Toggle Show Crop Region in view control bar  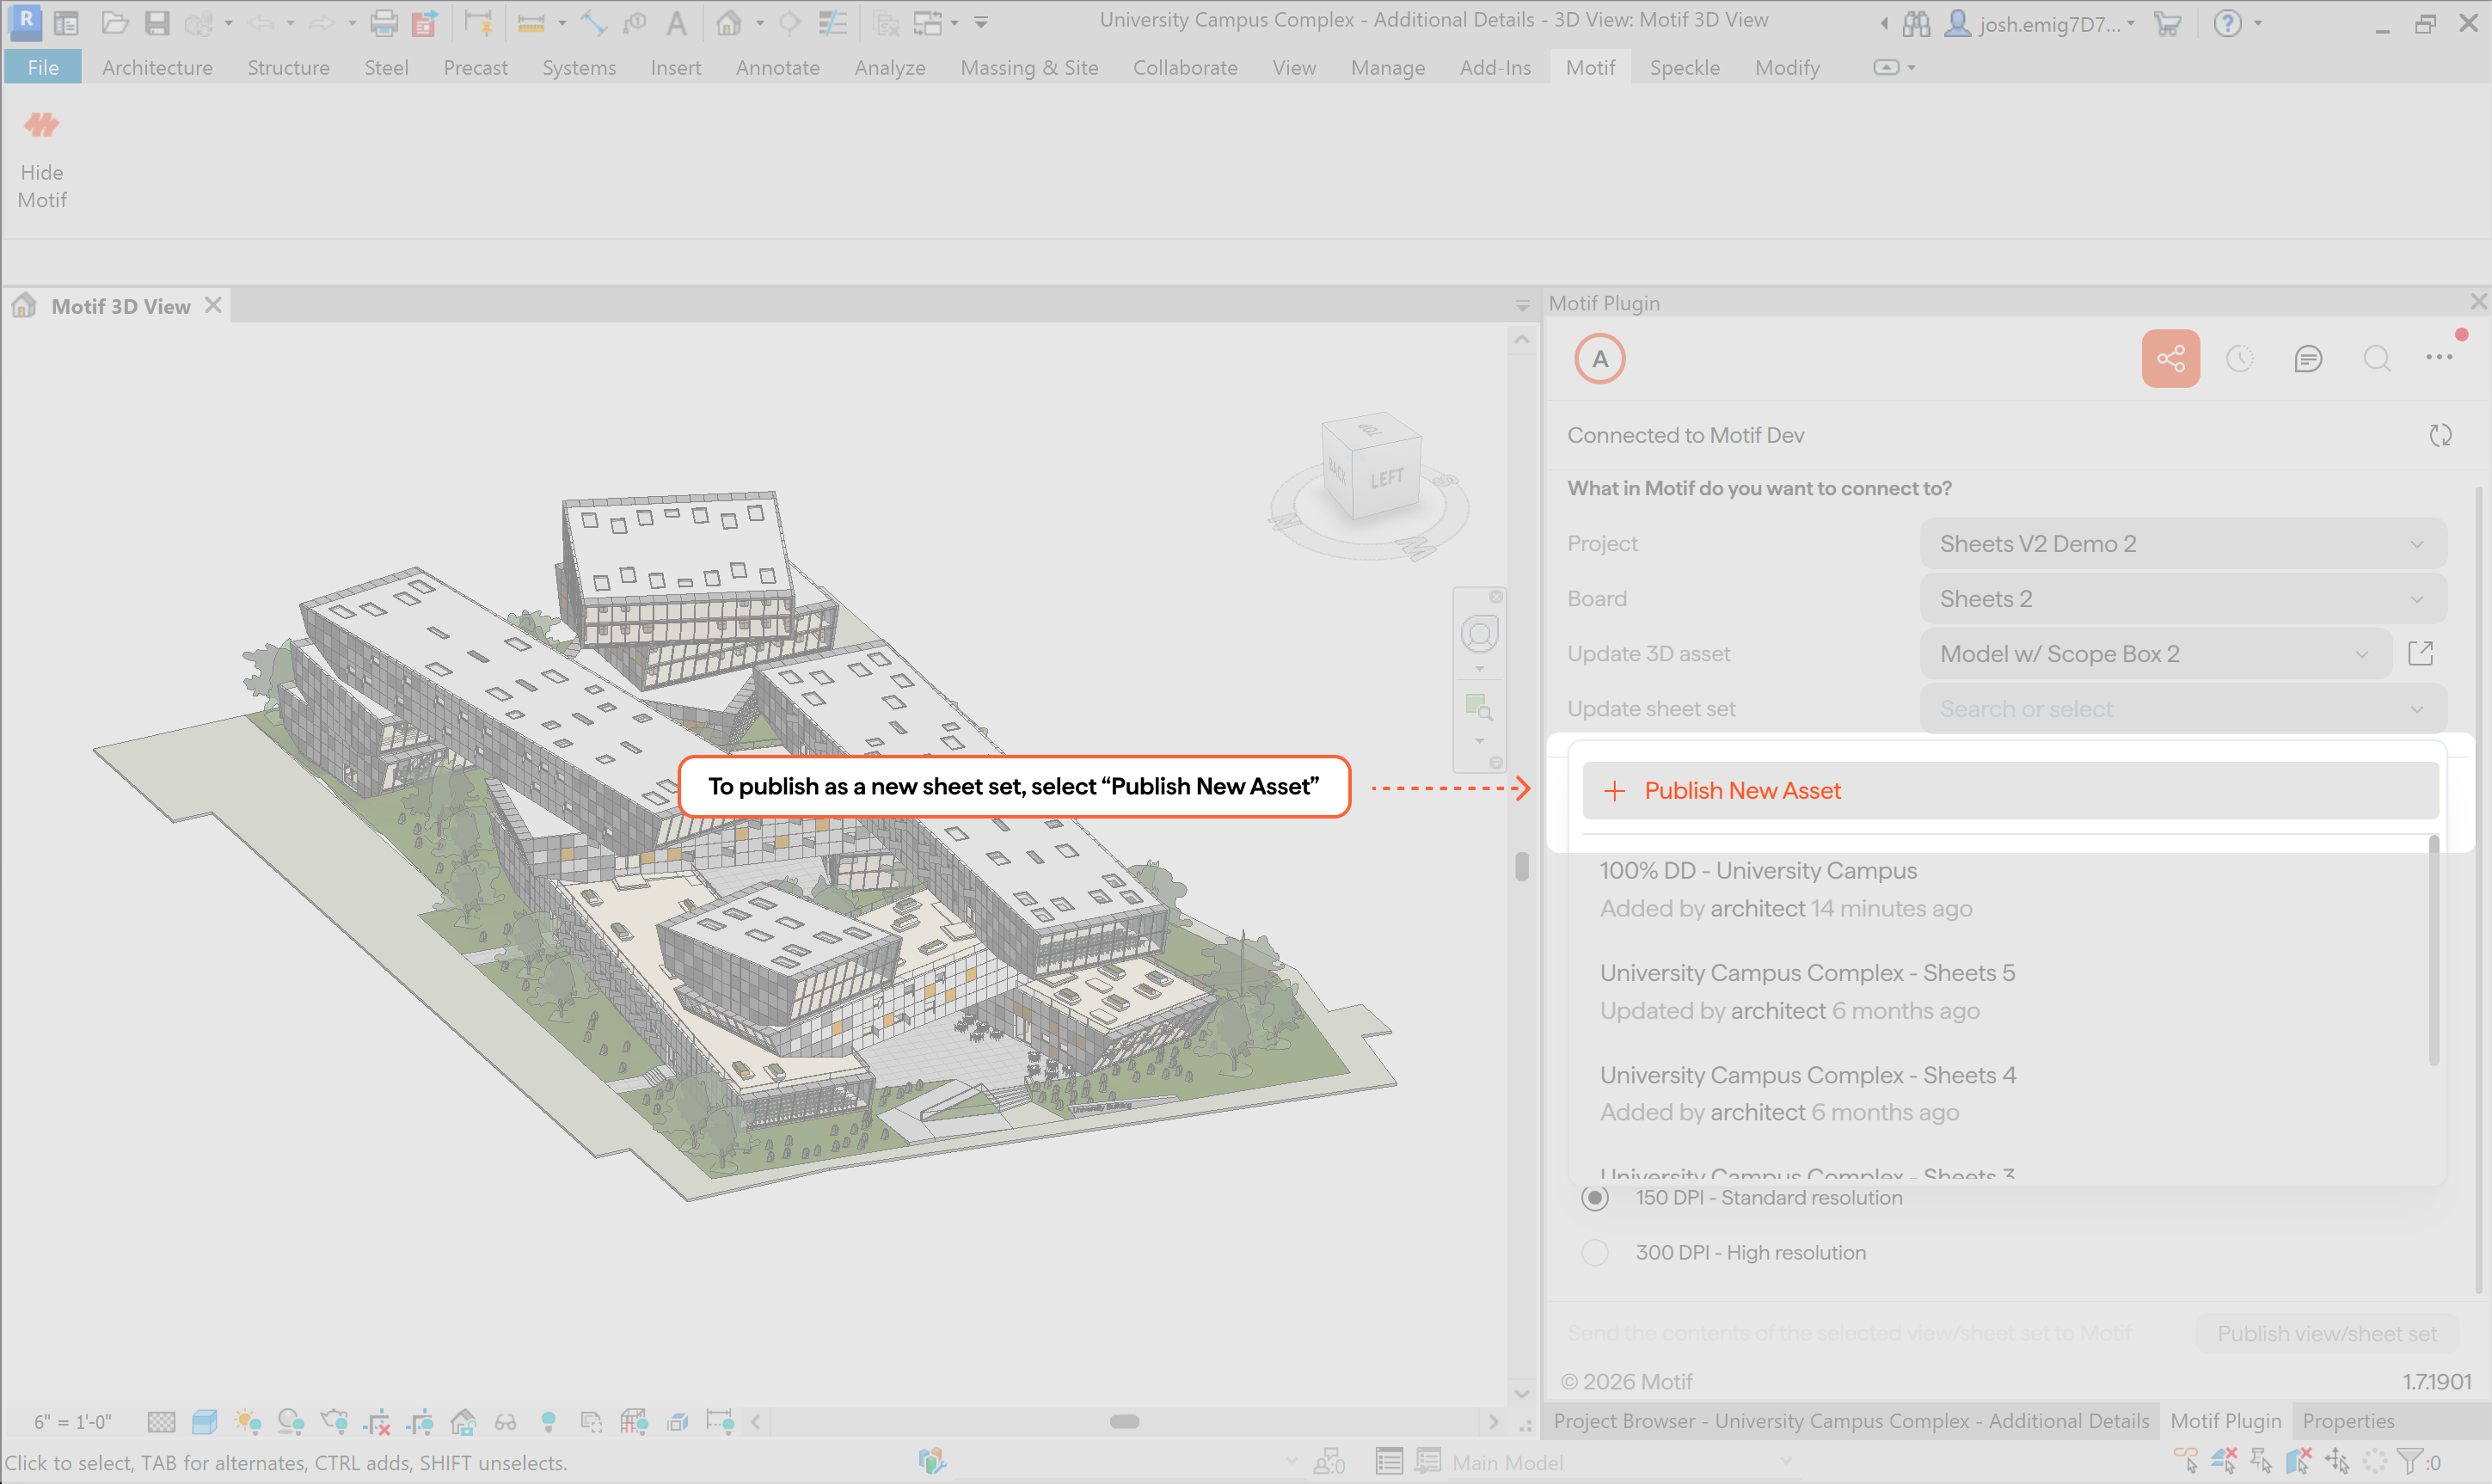pos(420,1421)
